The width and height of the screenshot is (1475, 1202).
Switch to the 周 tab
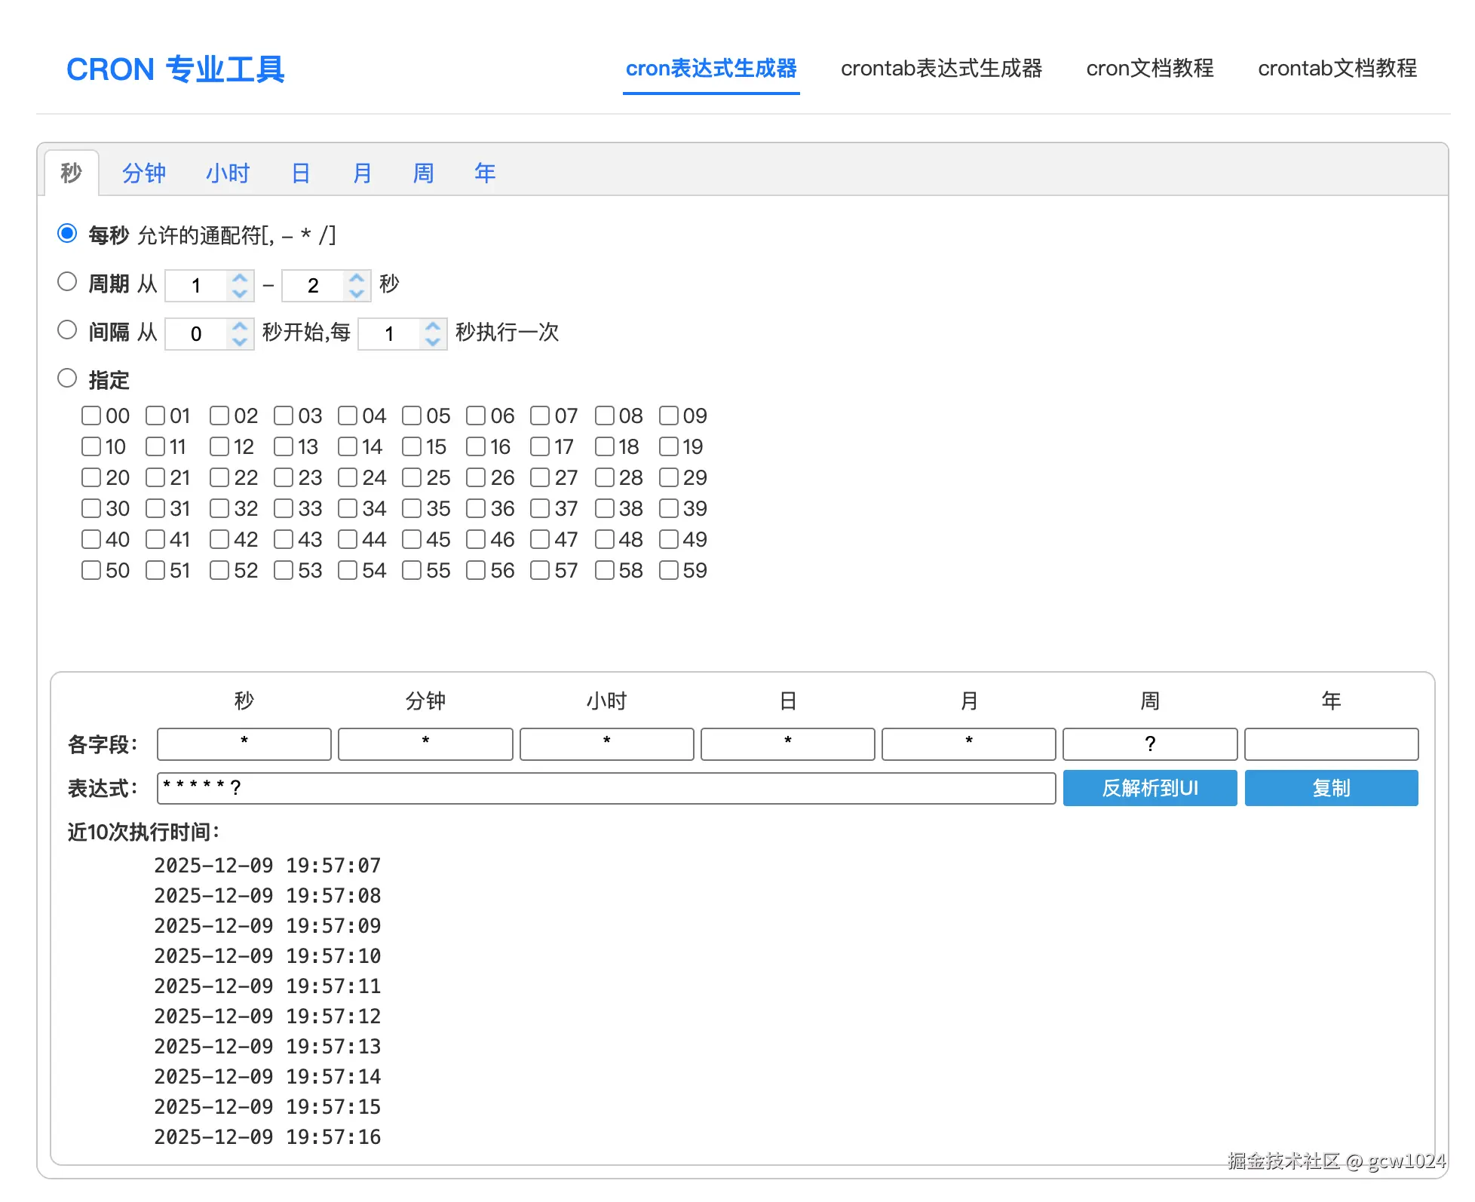(x=423, y=173)
